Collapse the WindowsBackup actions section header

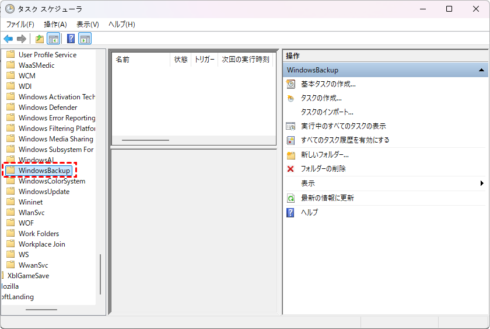coord(481,70)
